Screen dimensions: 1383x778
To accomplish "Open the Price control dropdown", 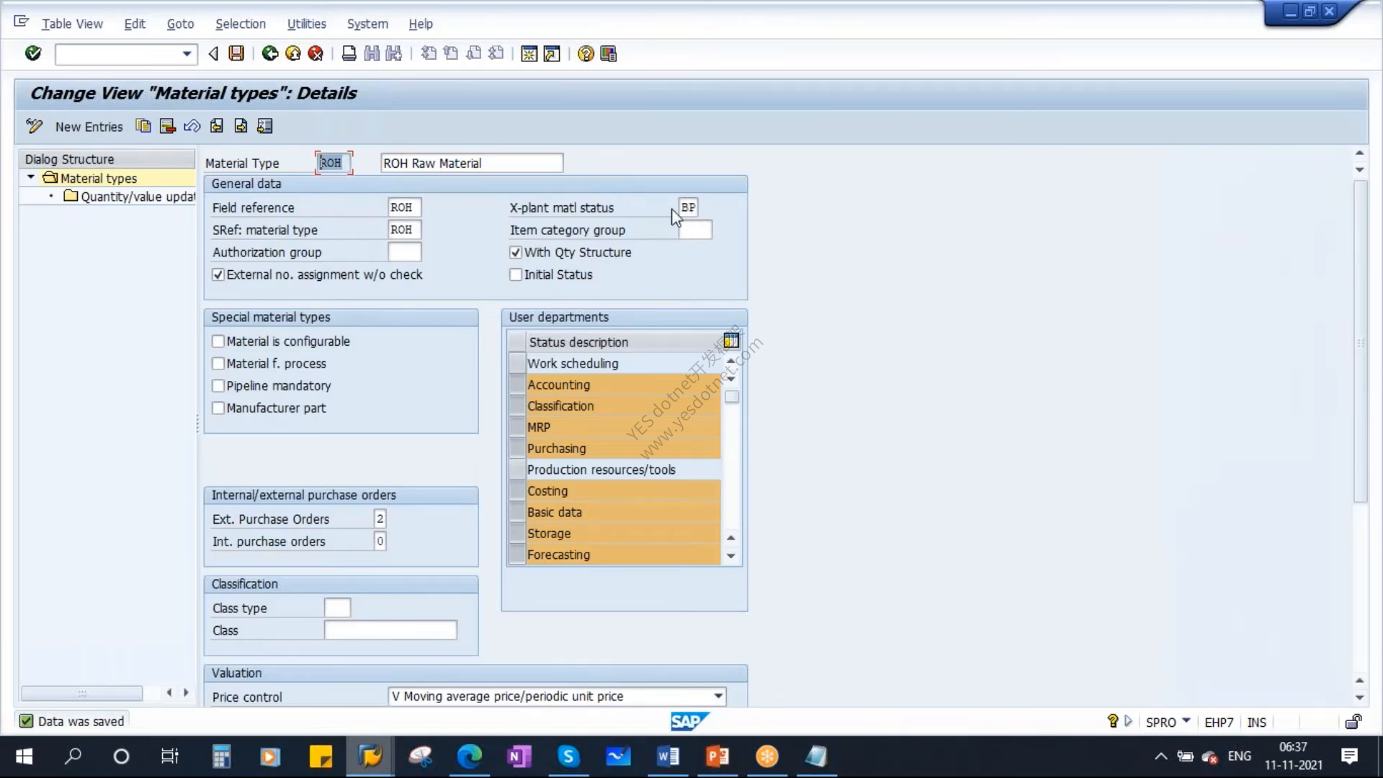I will (x=718, y=696).
